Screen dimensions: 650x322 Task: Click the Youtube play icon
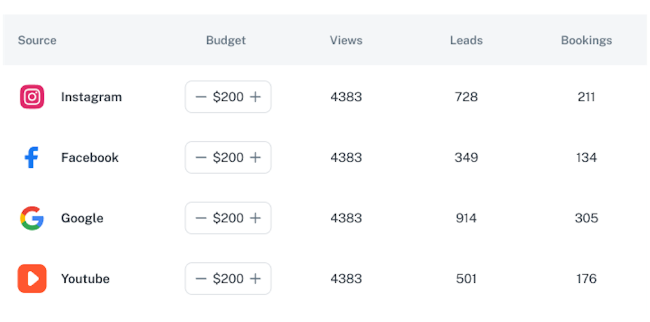(x=32, y=278)
